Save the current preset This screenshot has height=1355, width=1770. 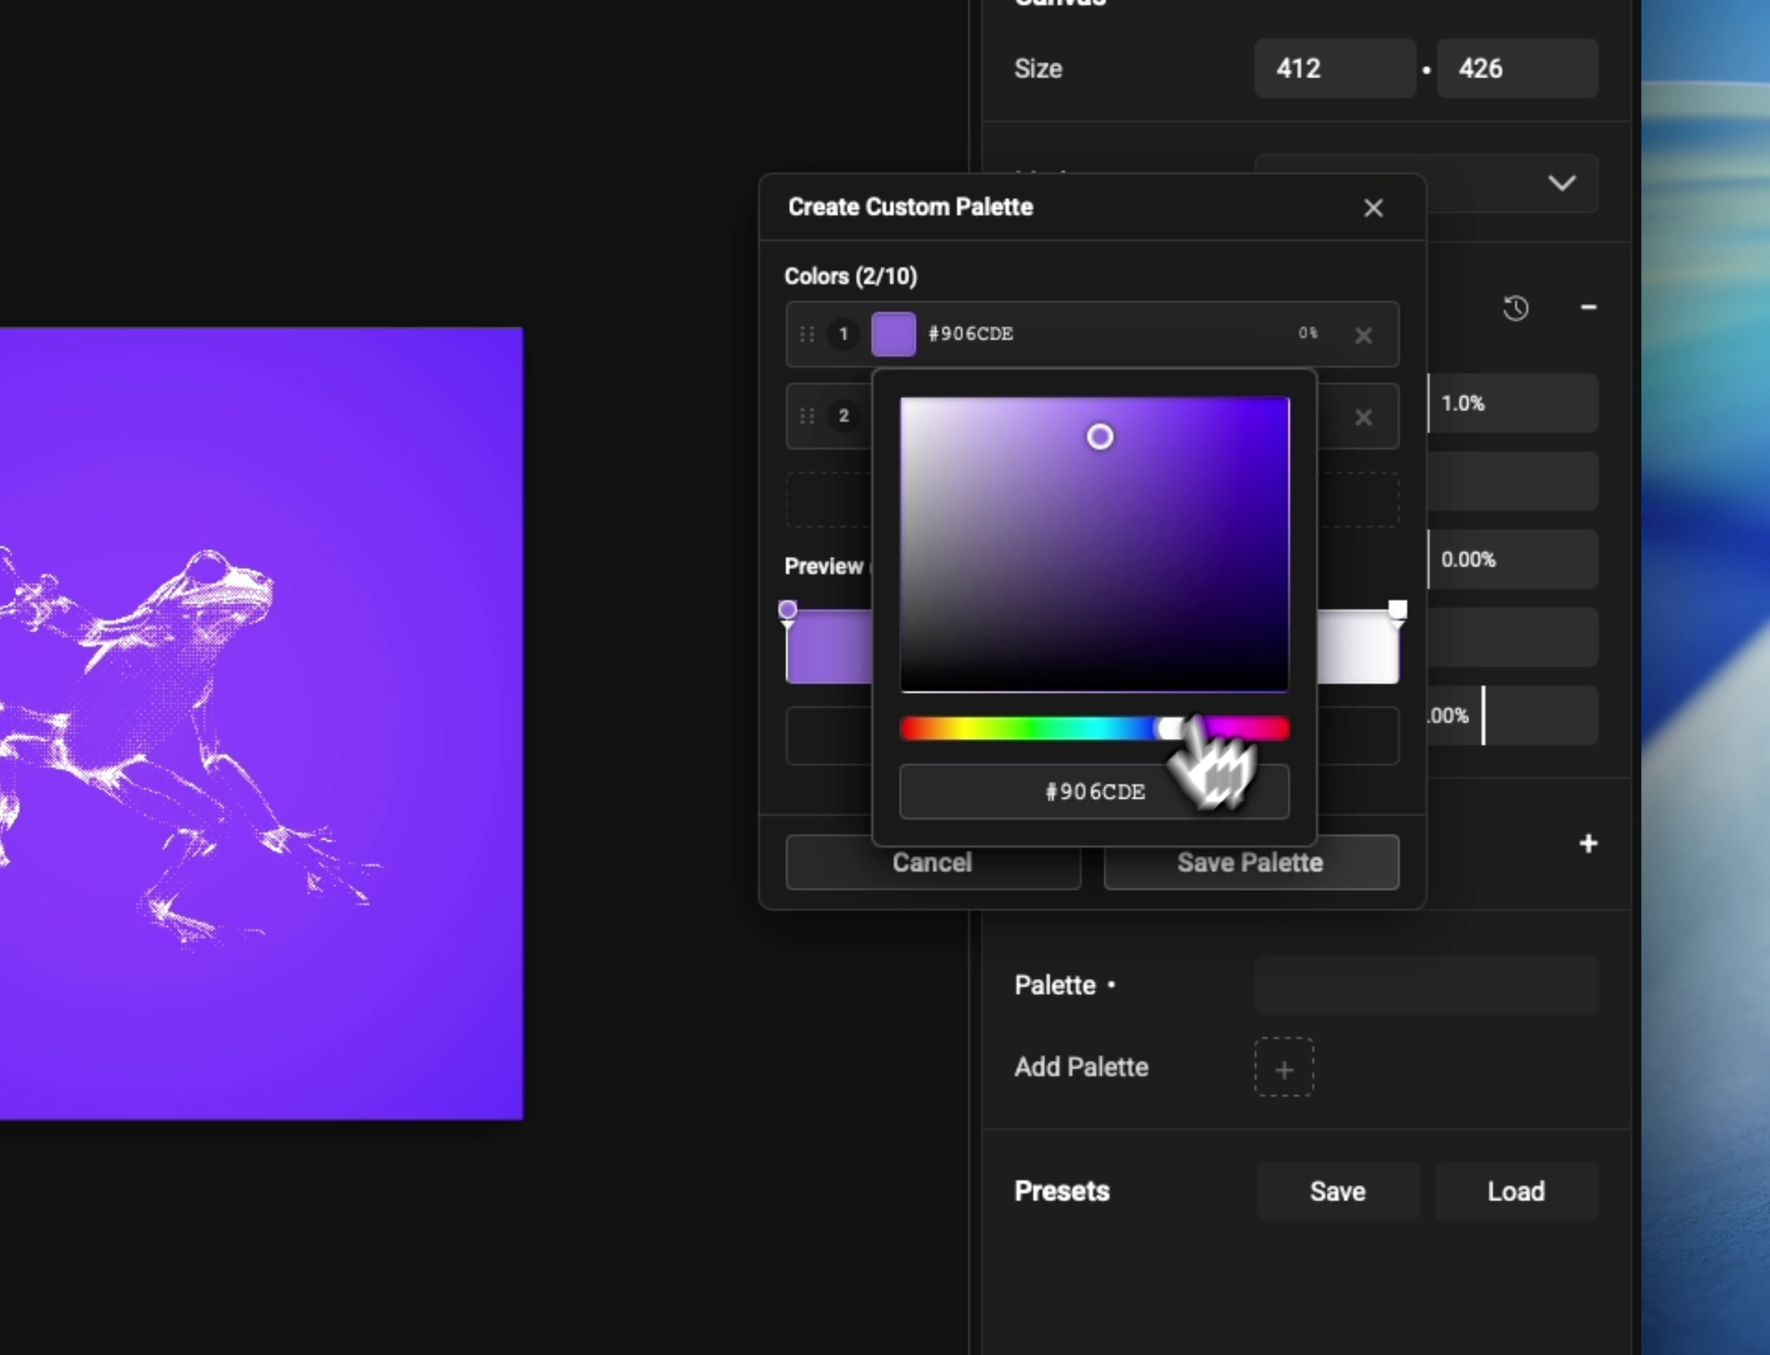pyautogui.click(x=1337, y=1191)
